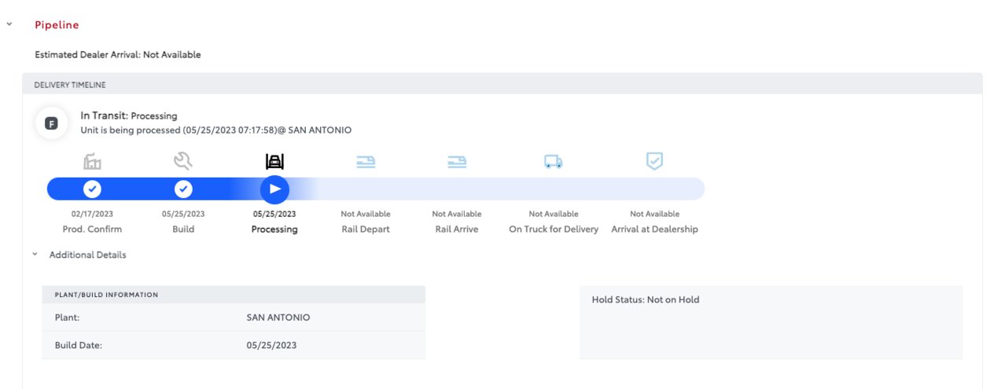The width and height of the screenshot is (1005, 389).
Task: Click the 02/17/2023 date under timeline
Action: (92, 214)
